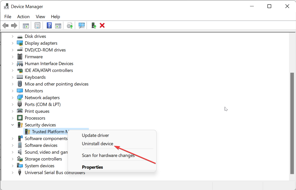Click the Device Manager title bar icon
296x190 pixels.
[6, 6]
